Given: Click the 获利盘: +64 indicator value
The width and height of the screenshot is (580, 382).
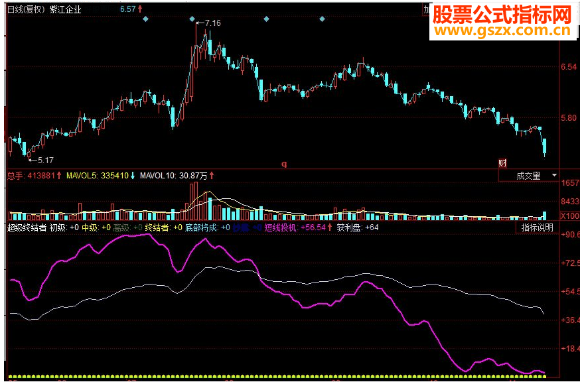Looking at the screenshot, I should point(358,227).
